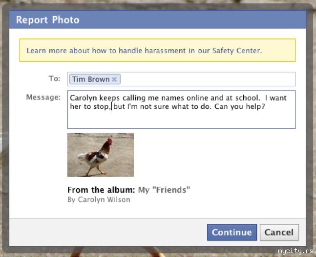Image resolution: width=316 pixels, height=257 pixels.
Task: Click empty space in the To field
Action: [205, 79]
